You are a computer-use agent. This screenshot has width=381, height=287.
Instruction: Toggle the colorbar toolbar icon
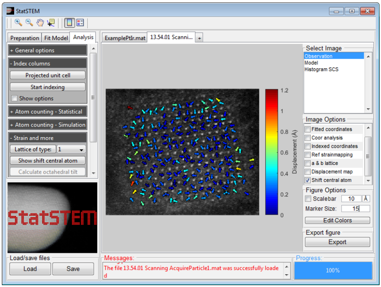tap(69, 22)
